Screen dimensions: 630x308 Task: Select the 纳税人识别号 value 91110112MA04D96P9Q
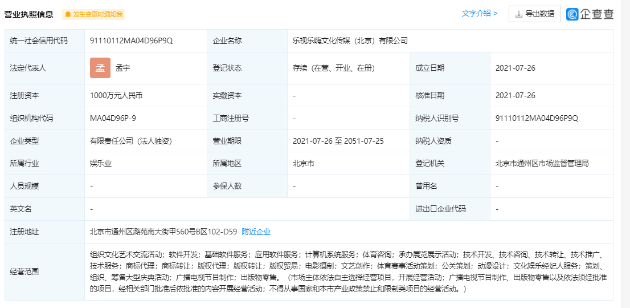[x=537, y=118]
